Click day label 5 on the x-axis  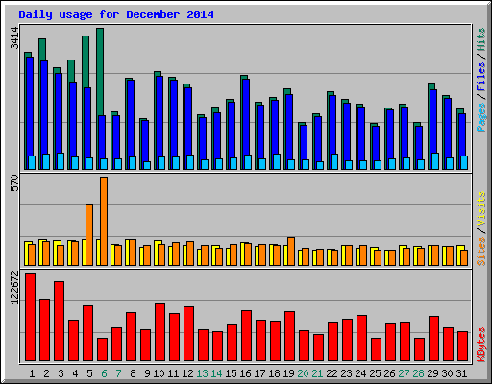click(89, 373)
